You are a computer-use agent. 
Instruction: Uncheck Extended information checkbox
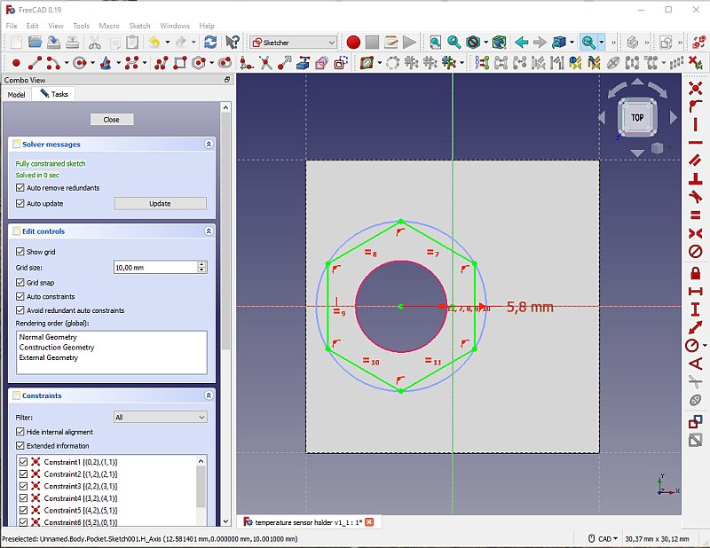[20, 445]
